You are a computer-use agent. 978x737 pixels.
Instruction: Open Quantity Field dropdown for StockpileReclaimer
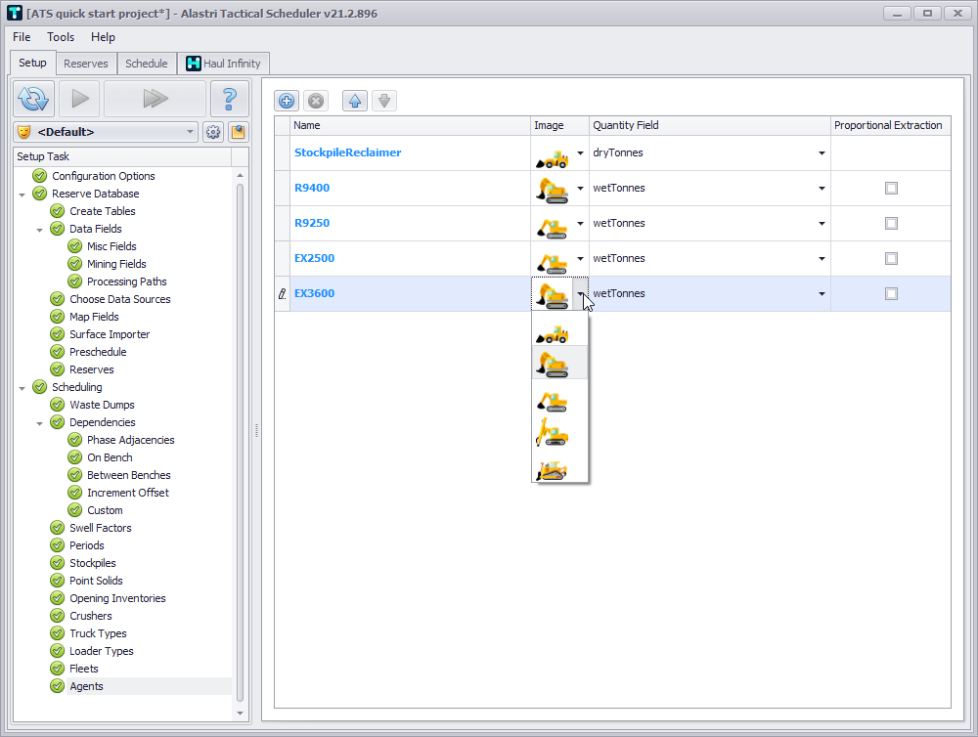click(821, 153)
